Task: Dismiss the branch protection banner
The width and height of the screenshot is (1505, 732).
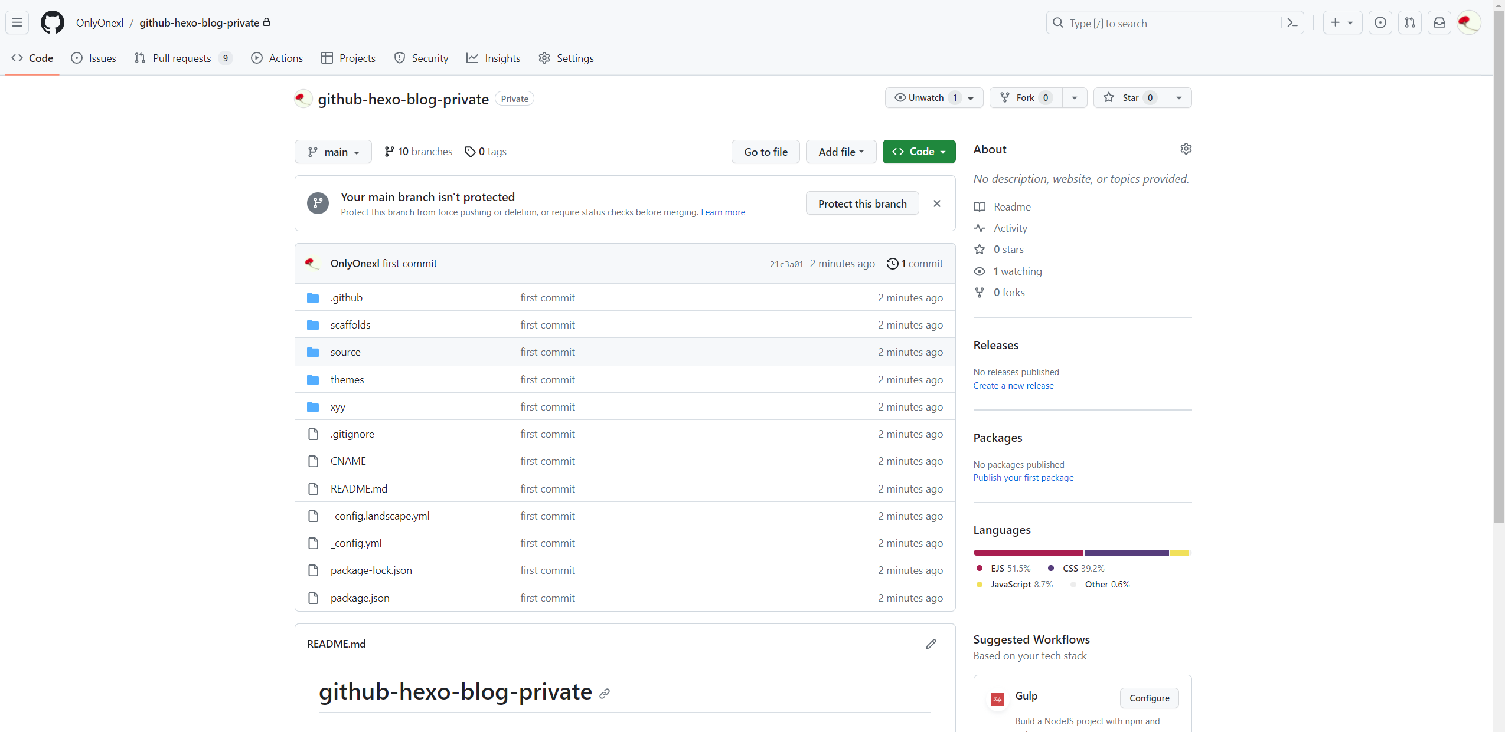Action: [x=937, y=203]
